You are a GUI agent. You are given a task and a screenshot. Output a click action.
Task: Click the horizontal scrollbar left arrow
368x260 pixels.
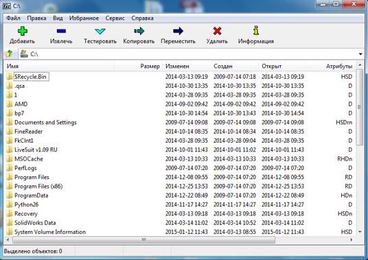click(x=8, y=239)
